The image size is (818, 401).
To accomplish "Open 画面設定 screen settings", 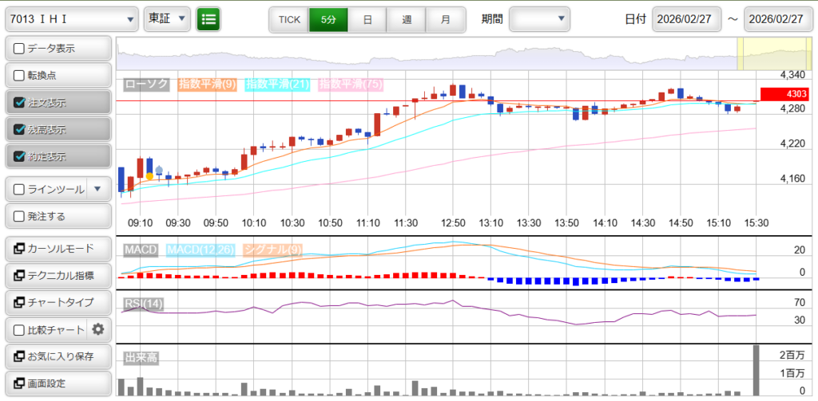I will 58,383.
